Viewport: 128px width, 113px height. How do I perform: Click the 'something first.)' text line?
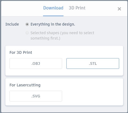point(45,38)
